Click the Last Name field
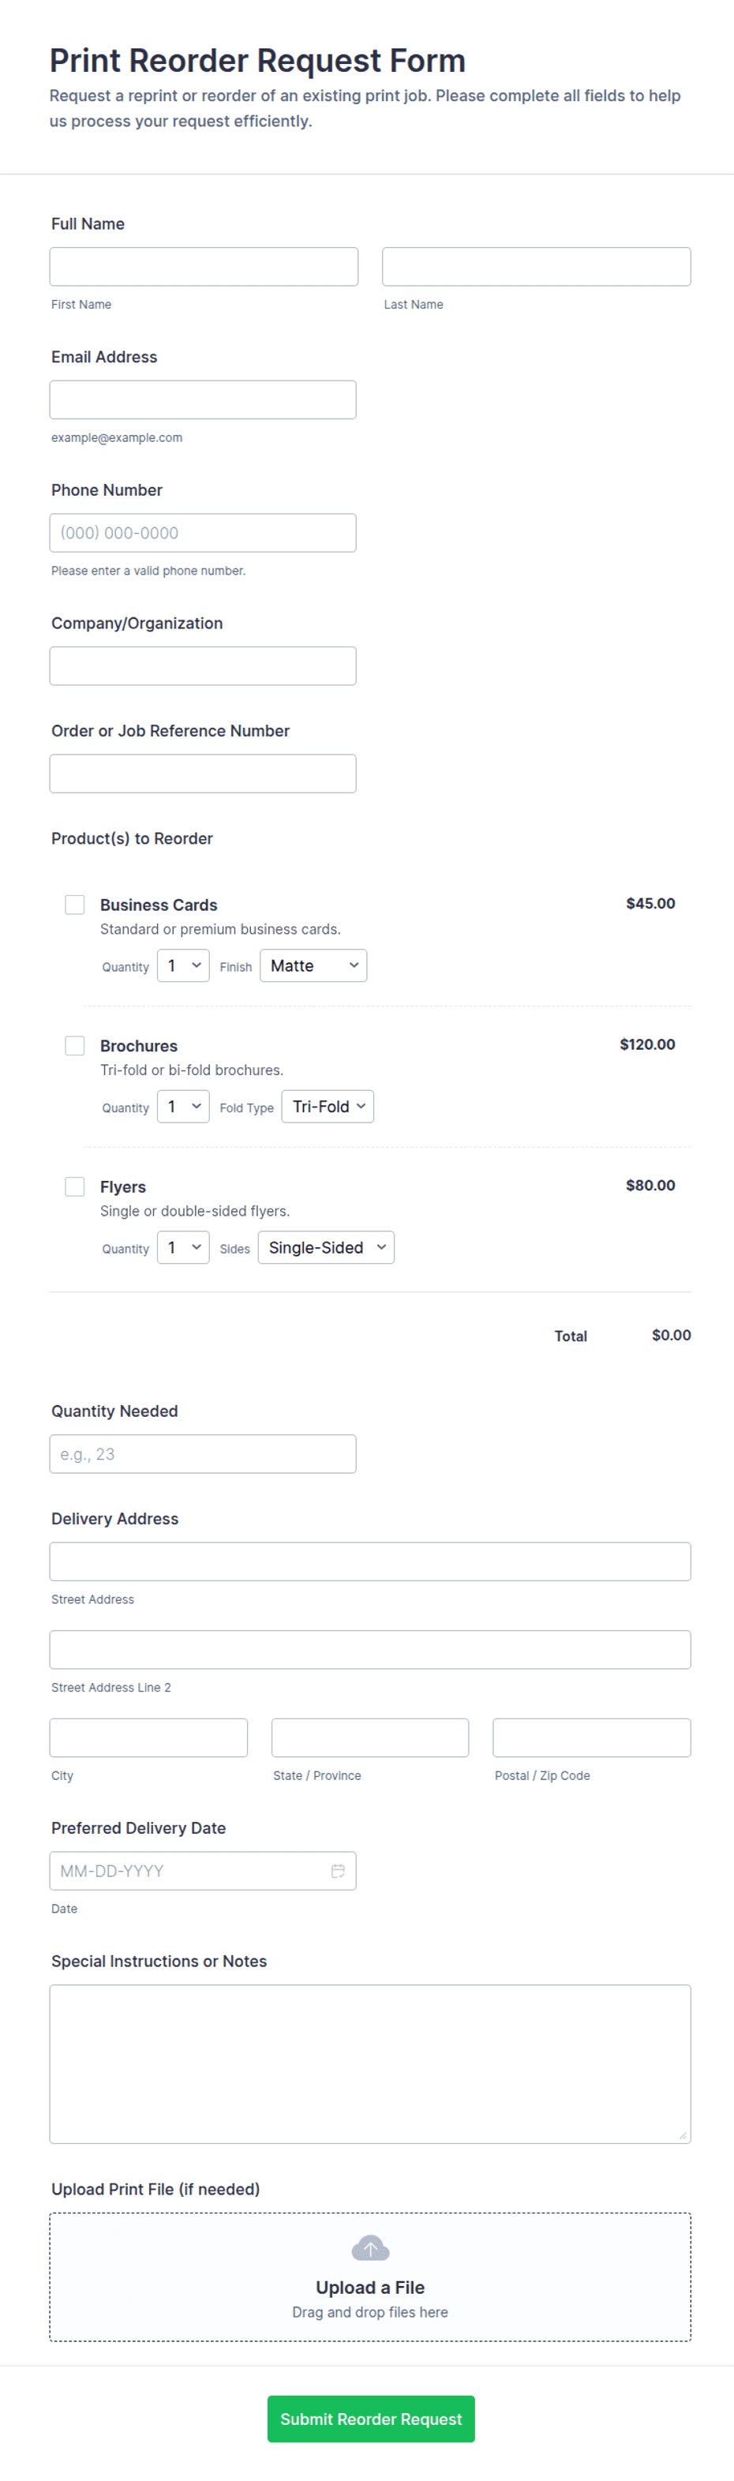This screenshot has height=2481, width=734. coord(537,266)
